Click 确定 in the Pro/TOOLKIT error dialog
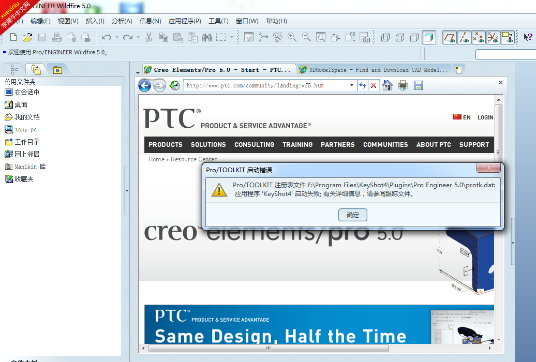Screen dimensions: 536x362 tap(353, 215)
